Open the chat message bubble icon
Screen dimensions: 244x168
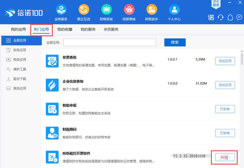click(239, 17)
